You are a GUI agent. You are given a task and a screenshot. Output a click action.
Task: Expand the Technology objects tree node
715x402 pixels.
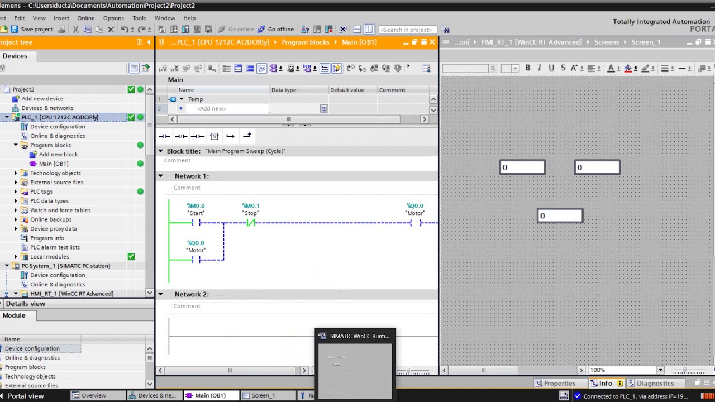(x=16, y=173)
